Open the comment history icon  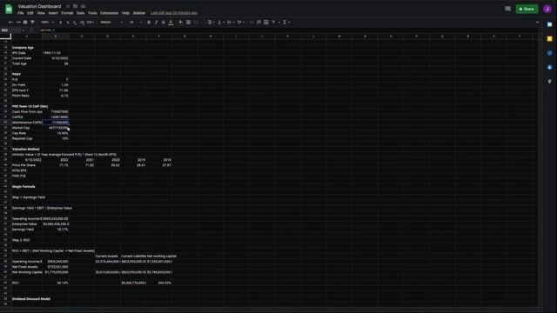click(x=507, y=9)
